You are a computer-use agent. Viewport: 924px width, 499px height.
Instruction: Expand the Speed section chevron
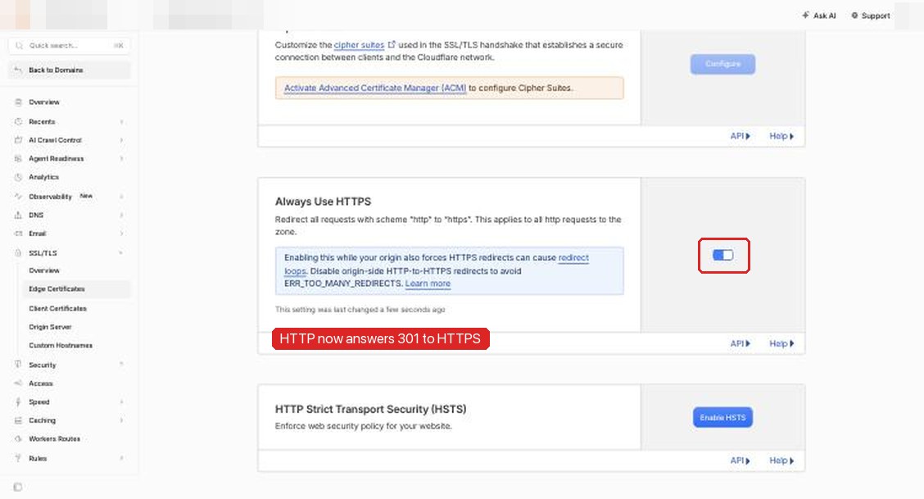121,401
